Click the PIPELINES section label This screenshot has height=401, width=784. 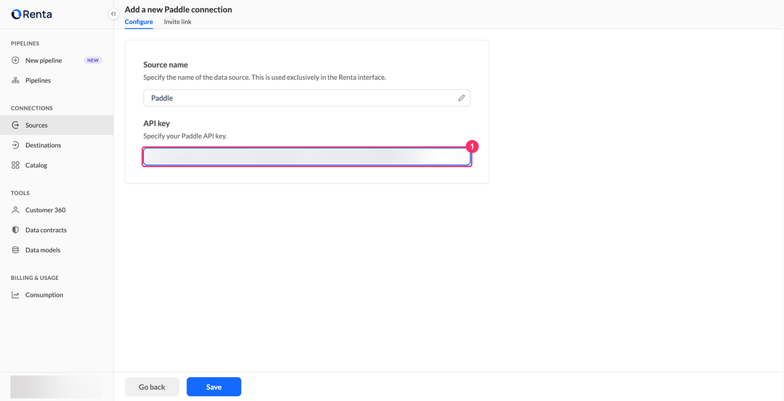tap(25, 44)
